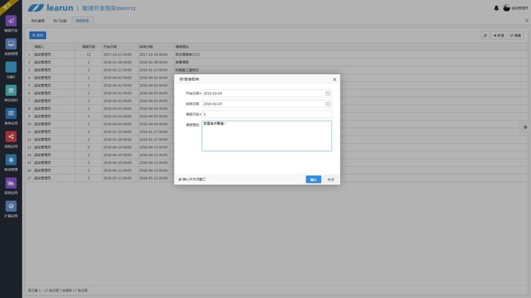Select row 2 dated 2018-01-08
The image size is (531, 298).
coord(277,62)
